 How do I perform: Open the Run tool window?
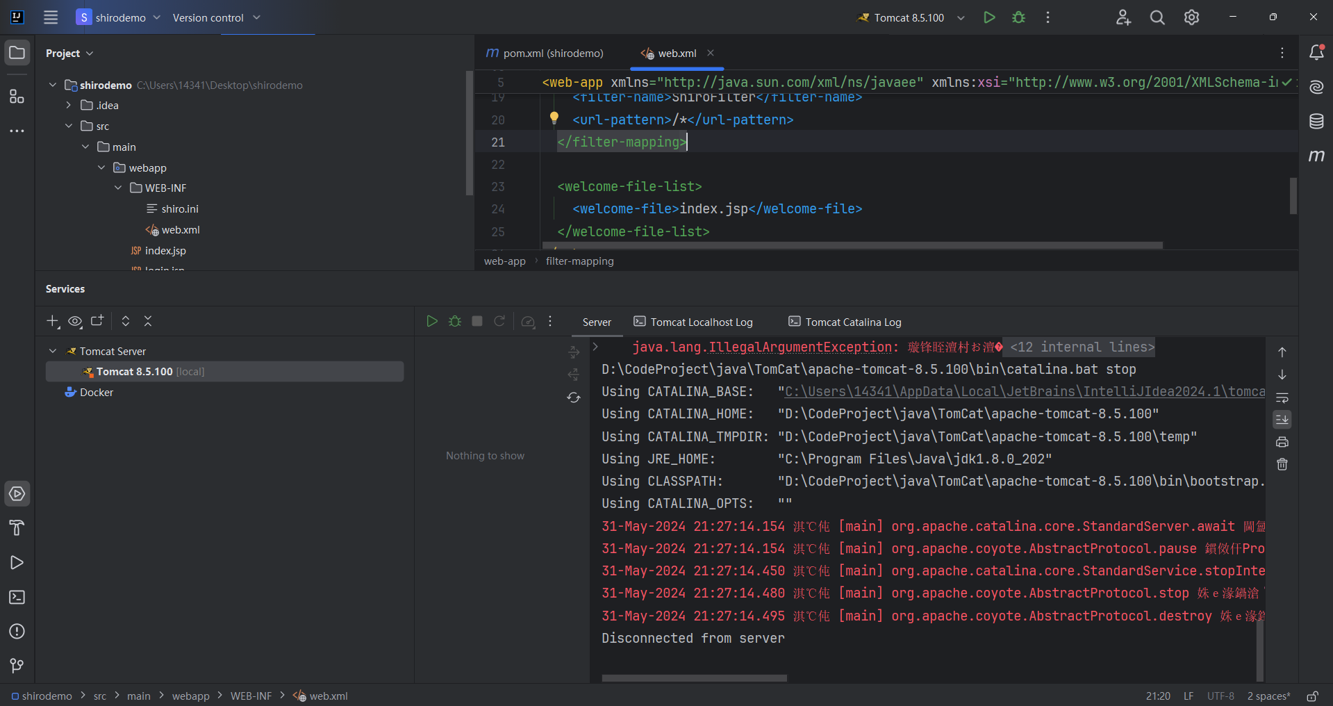(17, 562)
